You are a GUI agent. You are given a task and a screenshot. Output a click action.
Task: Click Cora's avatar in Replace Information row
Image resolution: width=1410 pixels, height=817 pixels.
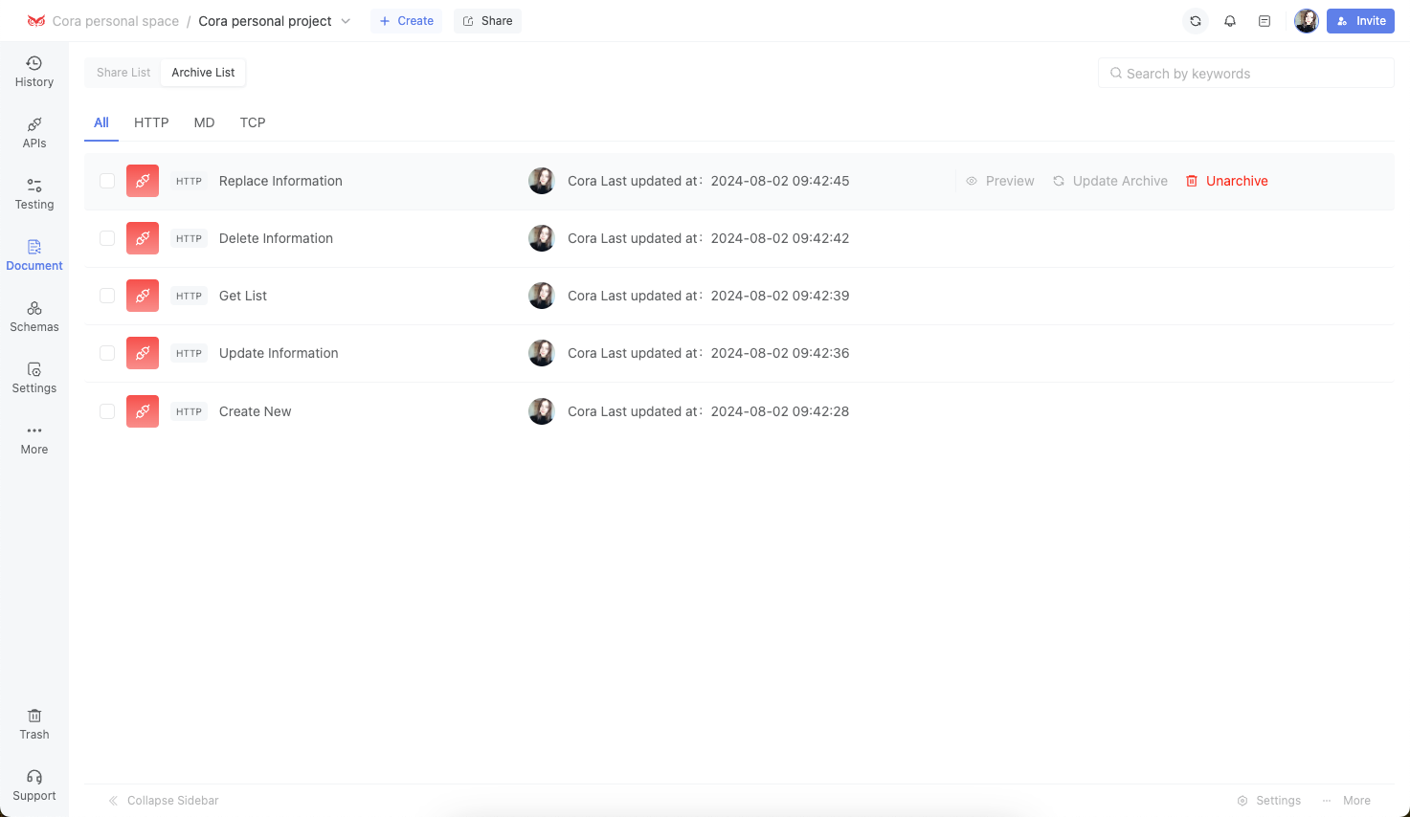coord(542,181)
